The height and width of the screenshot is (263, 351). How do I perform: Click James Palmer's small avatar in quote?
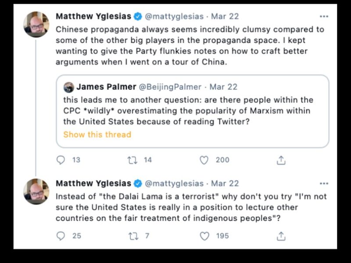68,87
